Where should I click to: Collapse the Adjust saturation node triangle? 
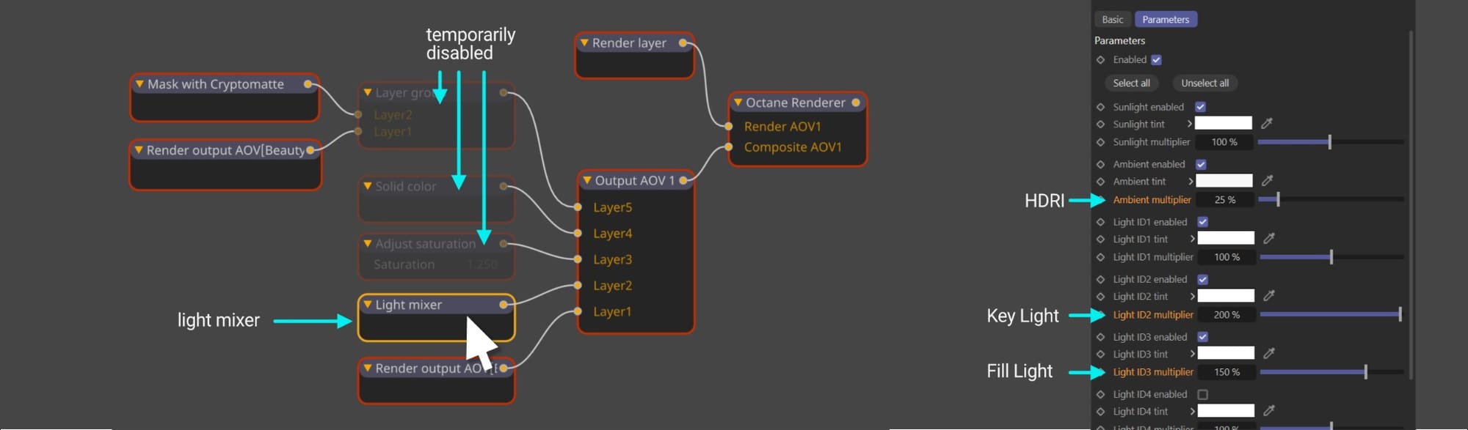368,243
